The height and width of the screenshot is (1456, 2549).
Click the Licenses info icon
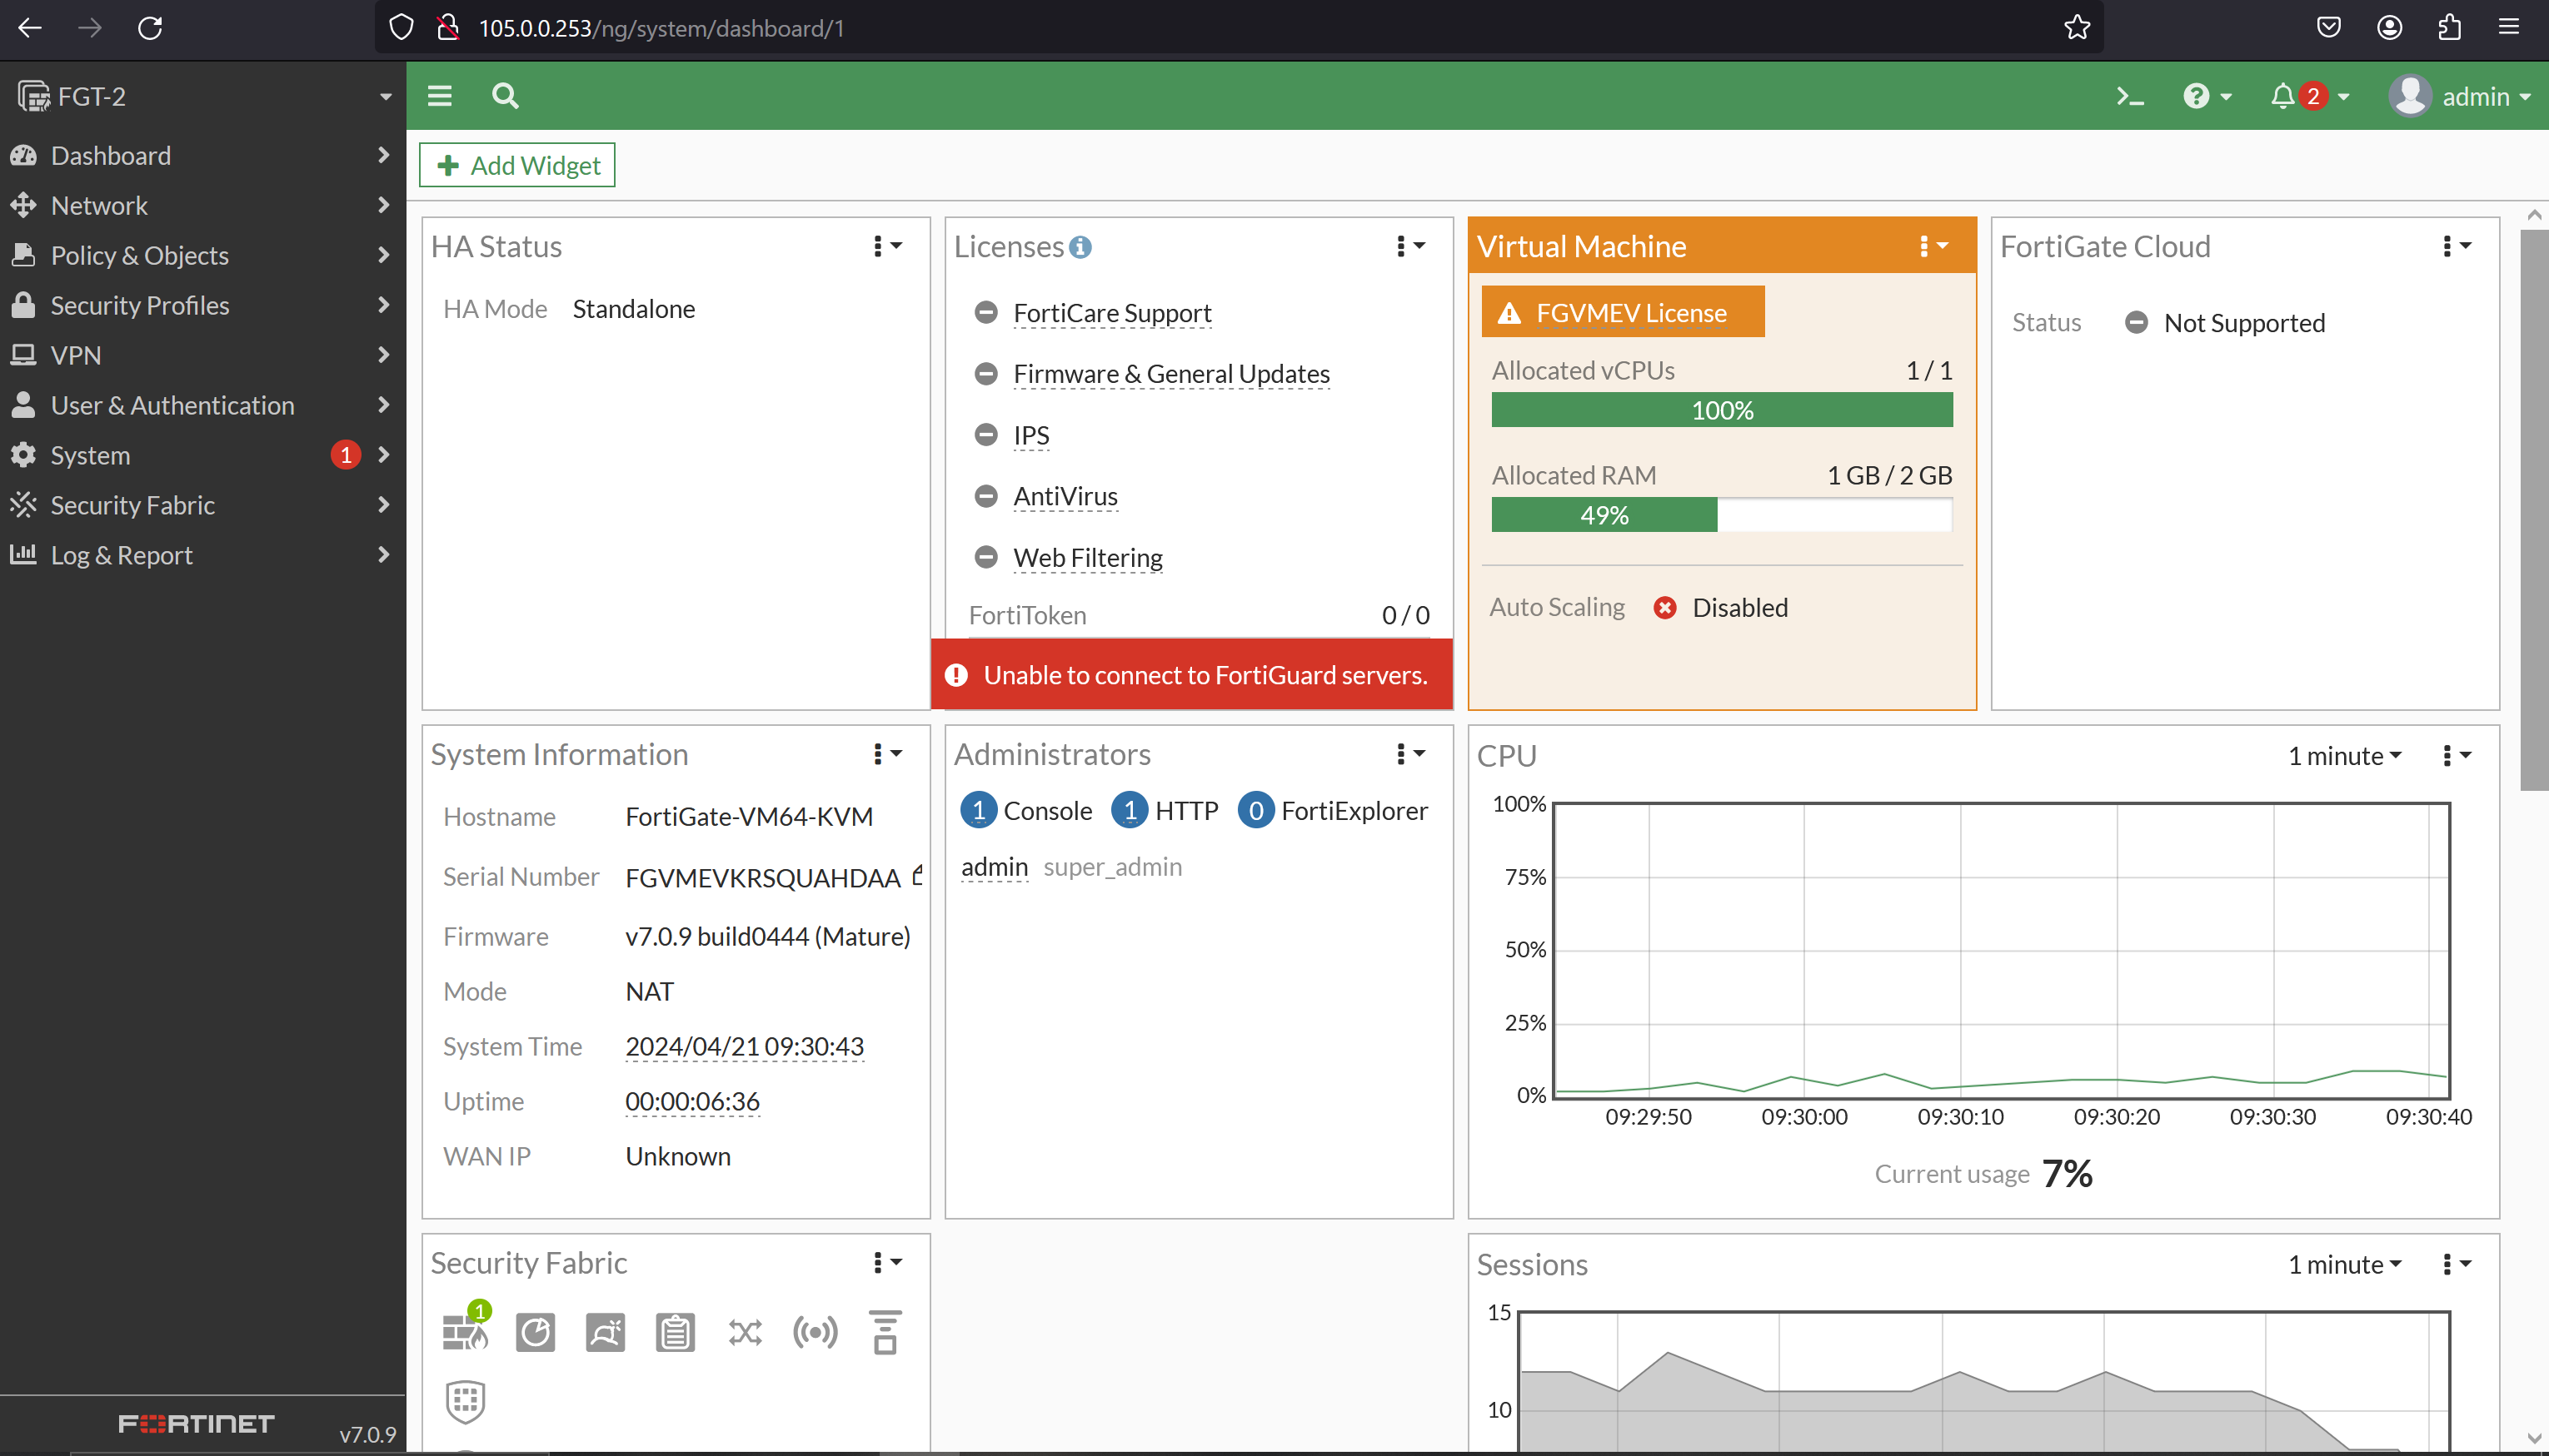(x=1080, y=247)
